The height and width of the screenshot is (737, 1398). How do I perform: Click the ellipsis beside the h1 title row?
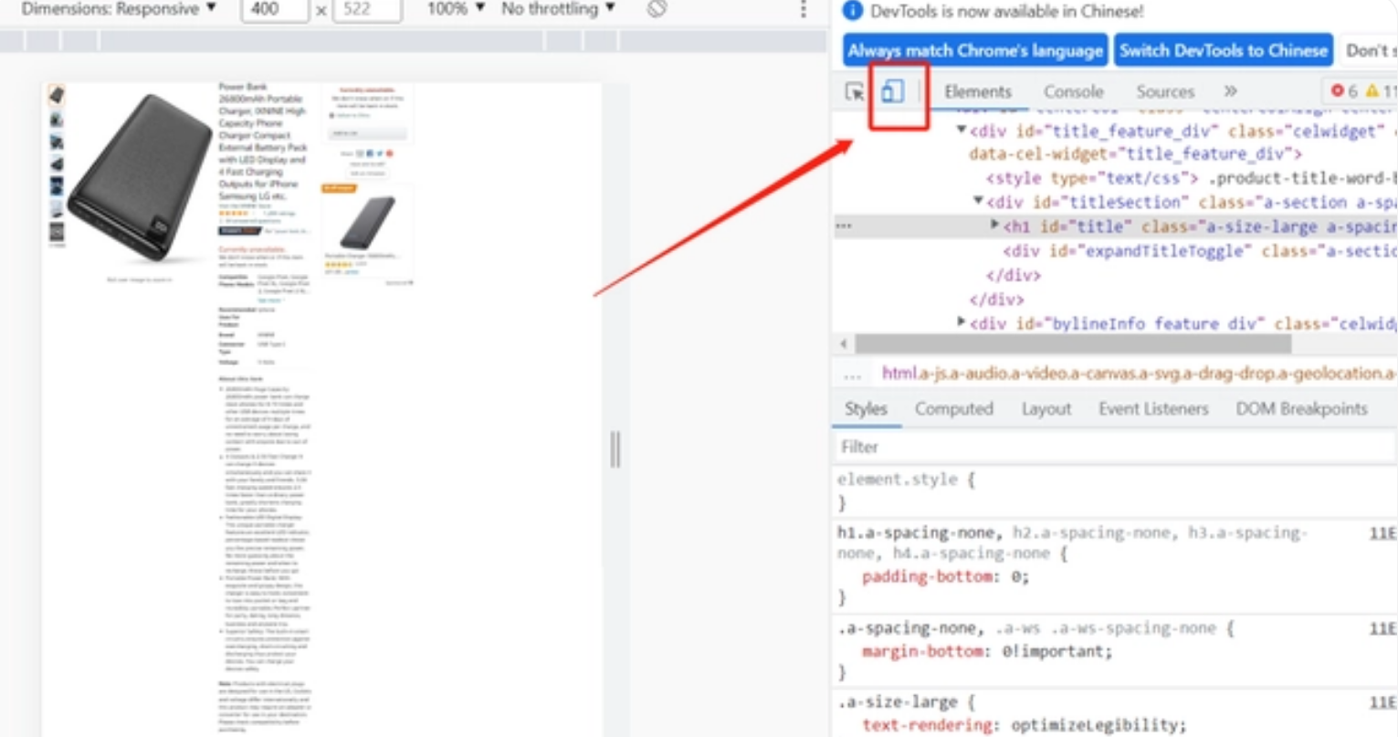tap(844, 226)
